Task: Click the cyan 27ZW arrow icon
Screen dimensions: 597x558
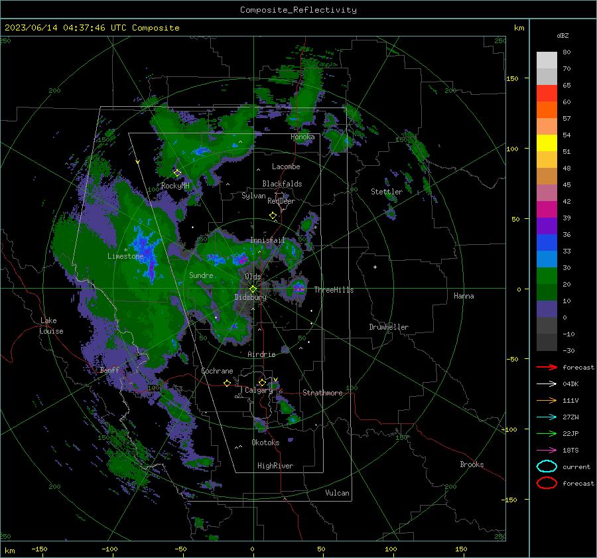Action: pos(547,417)
